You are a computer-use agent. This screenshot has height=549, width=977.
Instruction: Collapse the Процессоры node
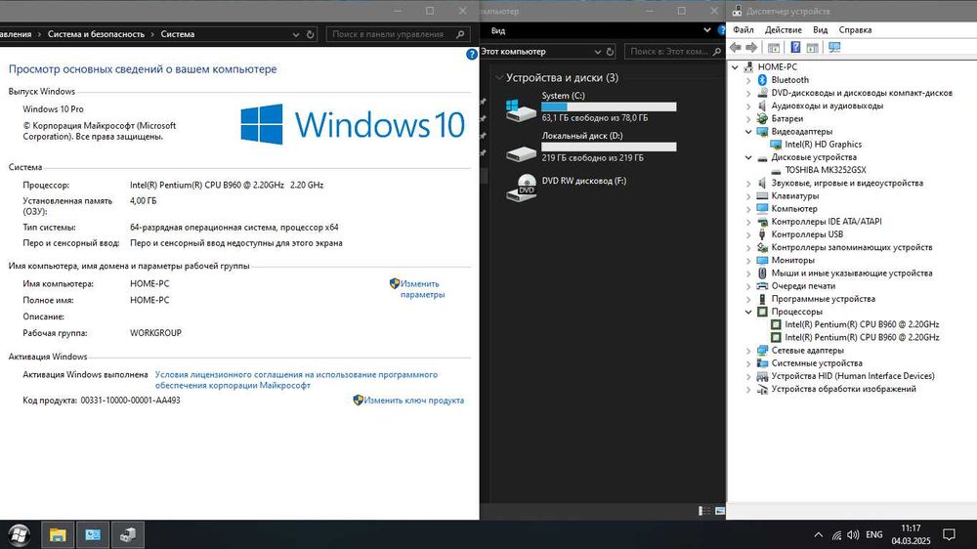(x=748, y=312)
